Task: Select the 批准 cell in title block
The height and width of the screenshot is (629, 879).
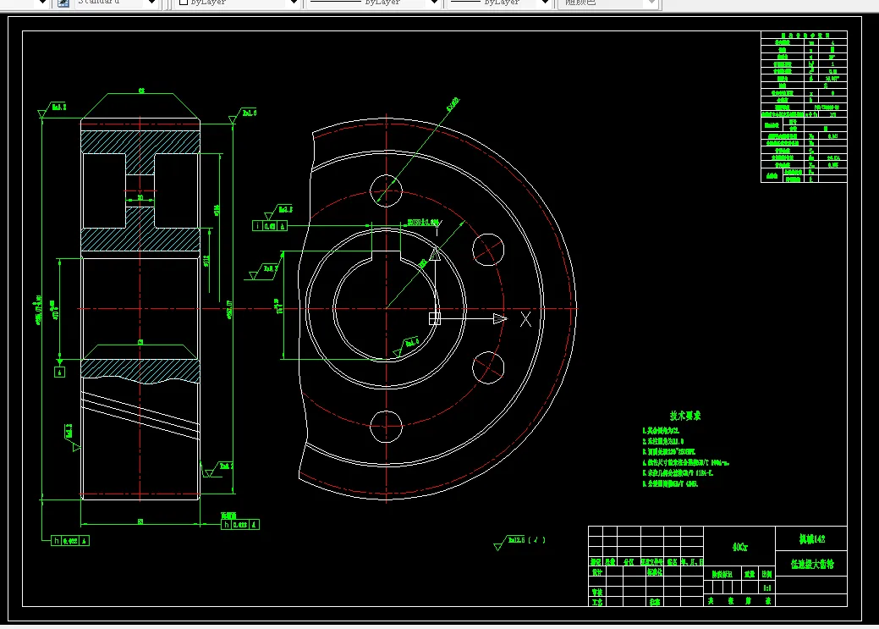Action: tap(655, 602)
